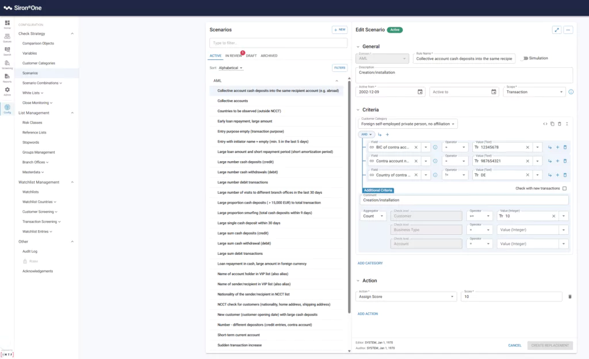This screenshot has width=589, height=359.
Task: Open the calendar picker for Active from
Action: (420, 91)
